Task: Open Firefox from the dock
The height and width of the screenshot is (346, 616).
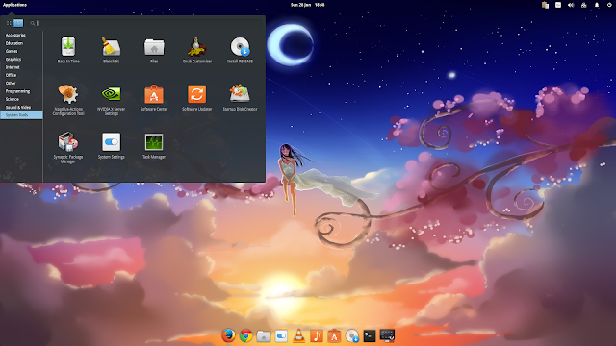Action: (x=228, y=335)
